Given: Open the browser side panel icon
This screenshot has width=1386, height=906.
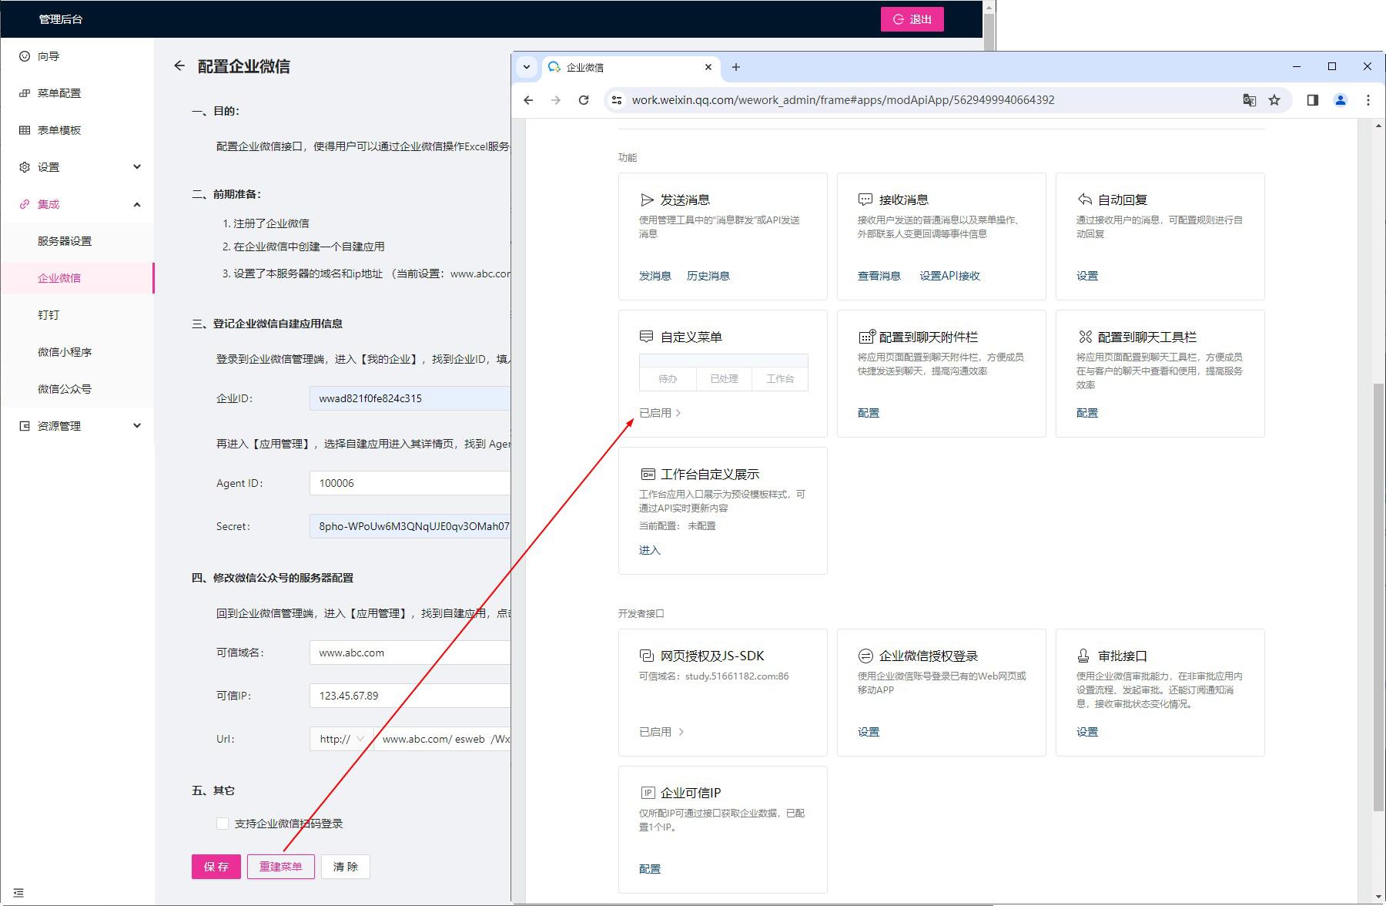Looking at the screenshot, I should click(1313, 100).
